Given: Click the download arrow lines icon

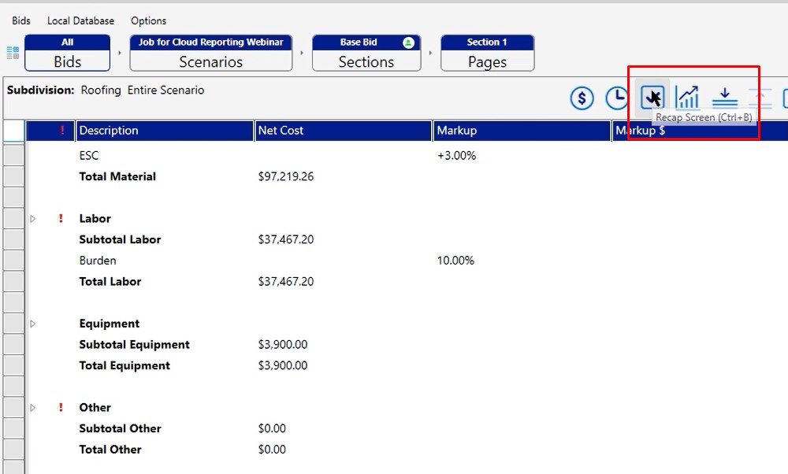Looking at the screenshot, I should tap(724, 98).
